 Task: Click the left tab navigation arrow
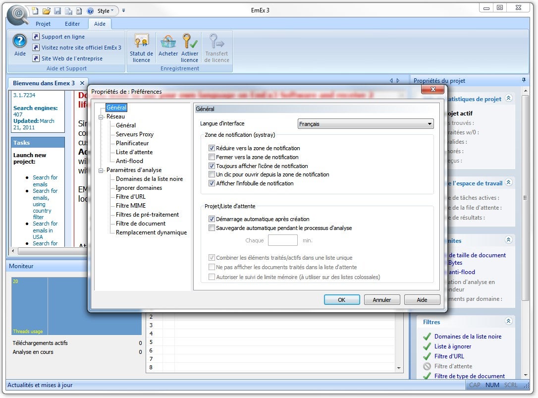tap(391, 80)
